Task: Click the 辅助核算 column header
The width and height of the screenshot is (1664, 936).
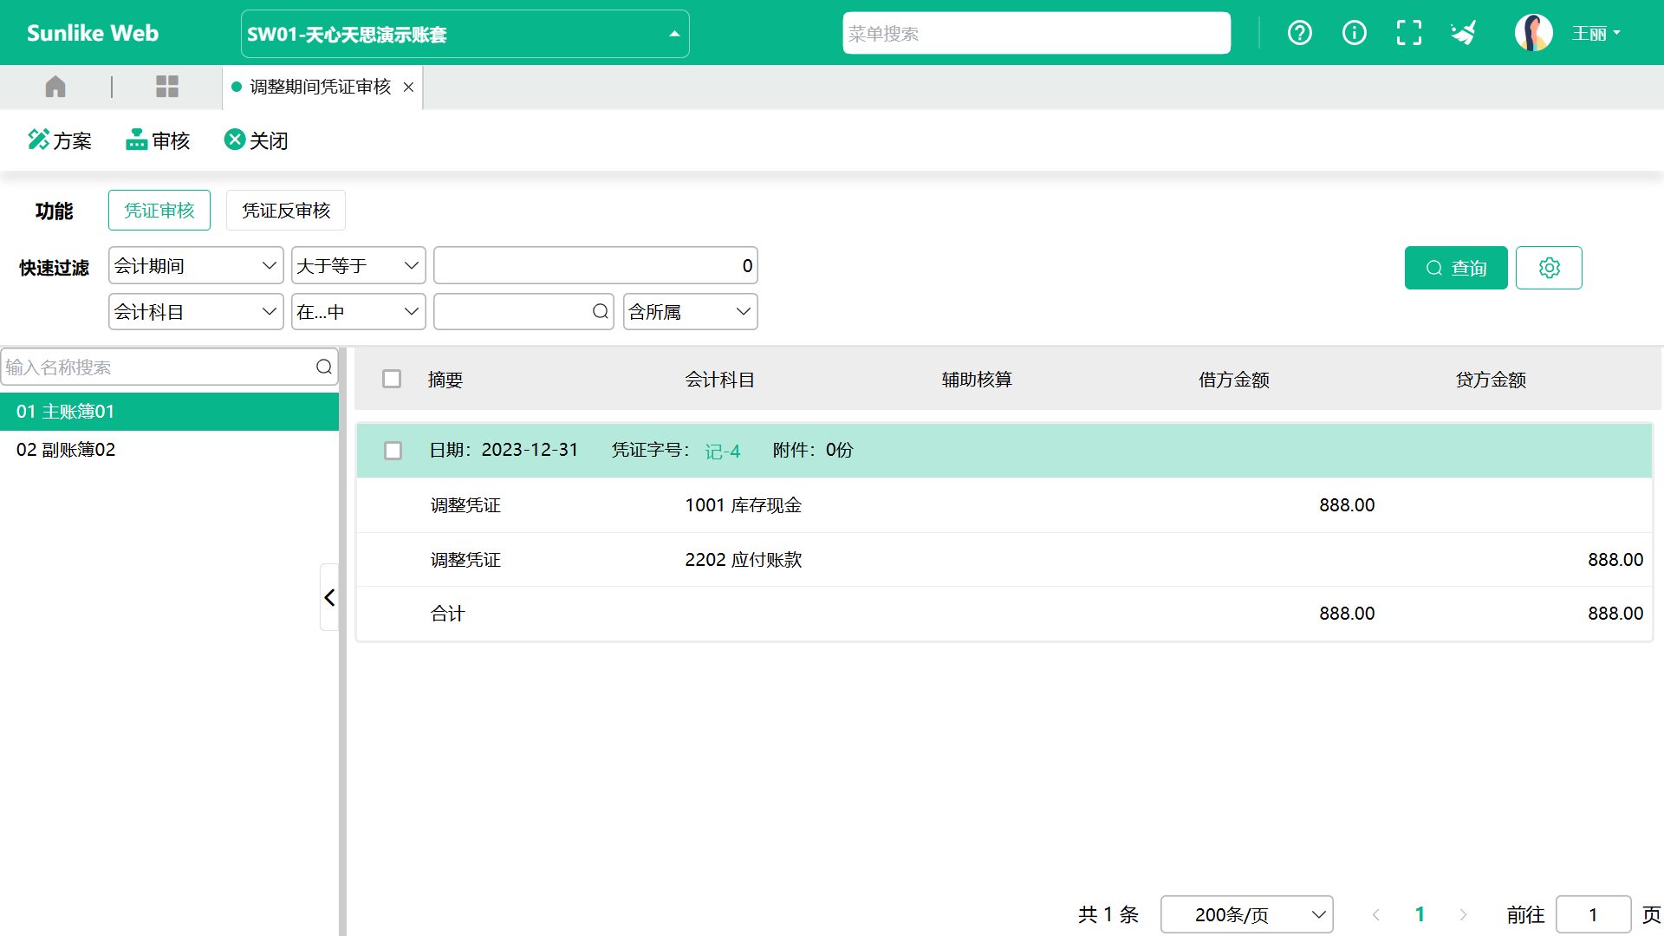Action: [977, 380]
